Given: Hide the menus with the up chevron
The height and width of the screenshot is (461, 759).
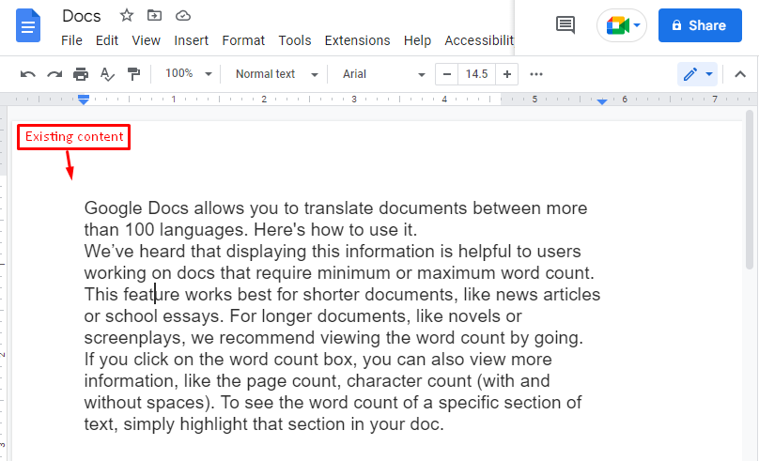Looking at the screenshot, I should [740, 74].
